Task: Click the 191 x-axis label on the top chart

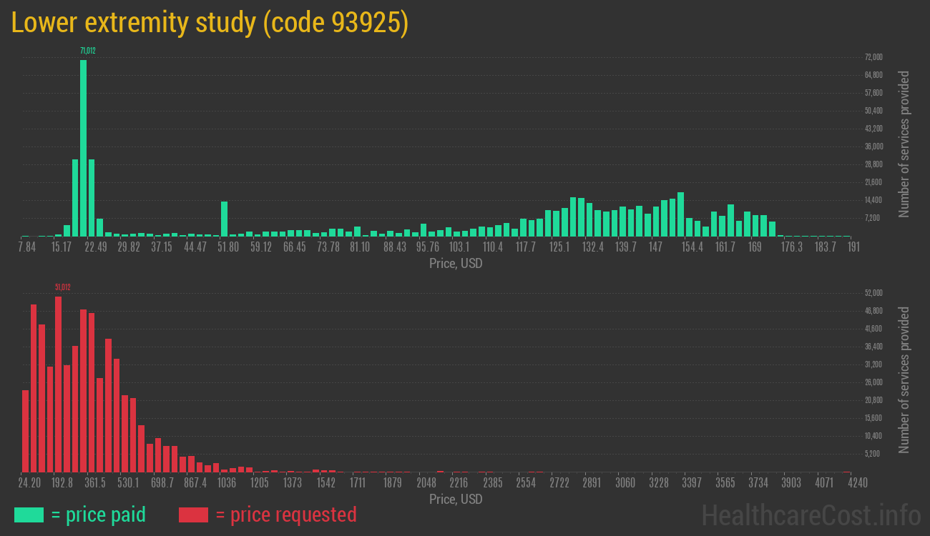Action: point(853,247)
